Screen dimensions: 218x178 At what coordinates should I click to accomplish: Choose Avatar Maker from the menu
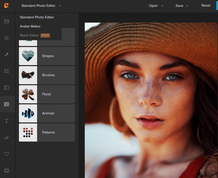(x=30, y=26)
